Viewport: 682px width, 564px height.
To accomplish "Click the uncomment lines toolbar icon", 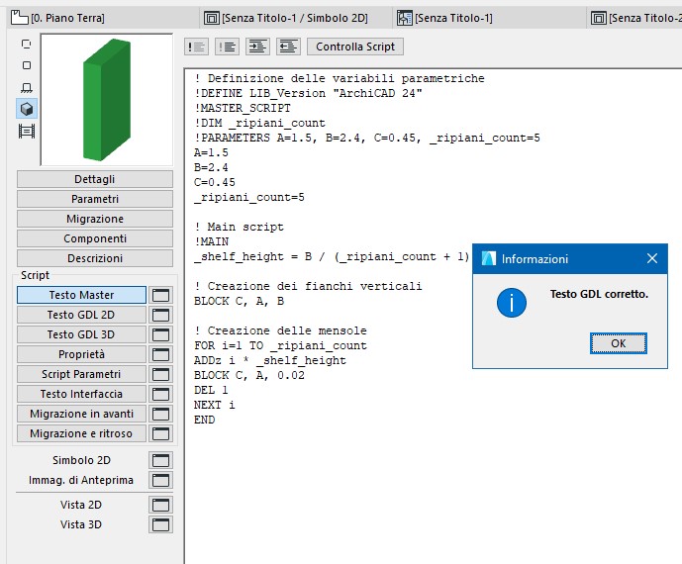I will [227, 47].
